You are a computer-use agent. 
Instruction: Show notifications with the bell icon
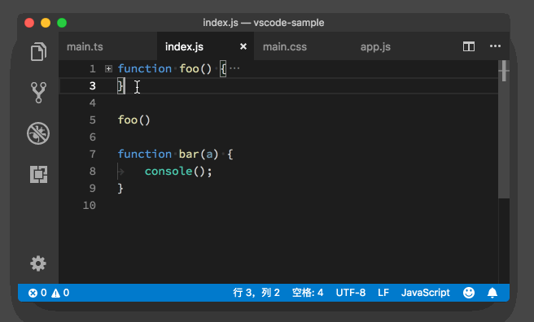492,293
